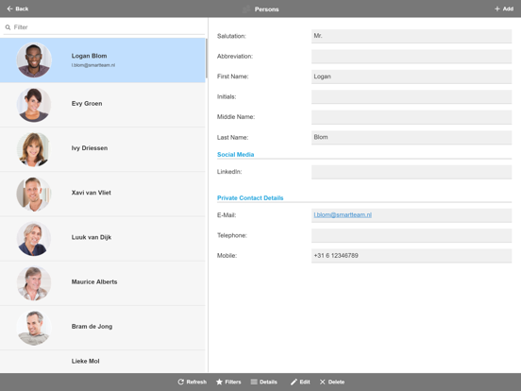
Task: Select Lieke Mol in persons list
Action: (103, 361)
